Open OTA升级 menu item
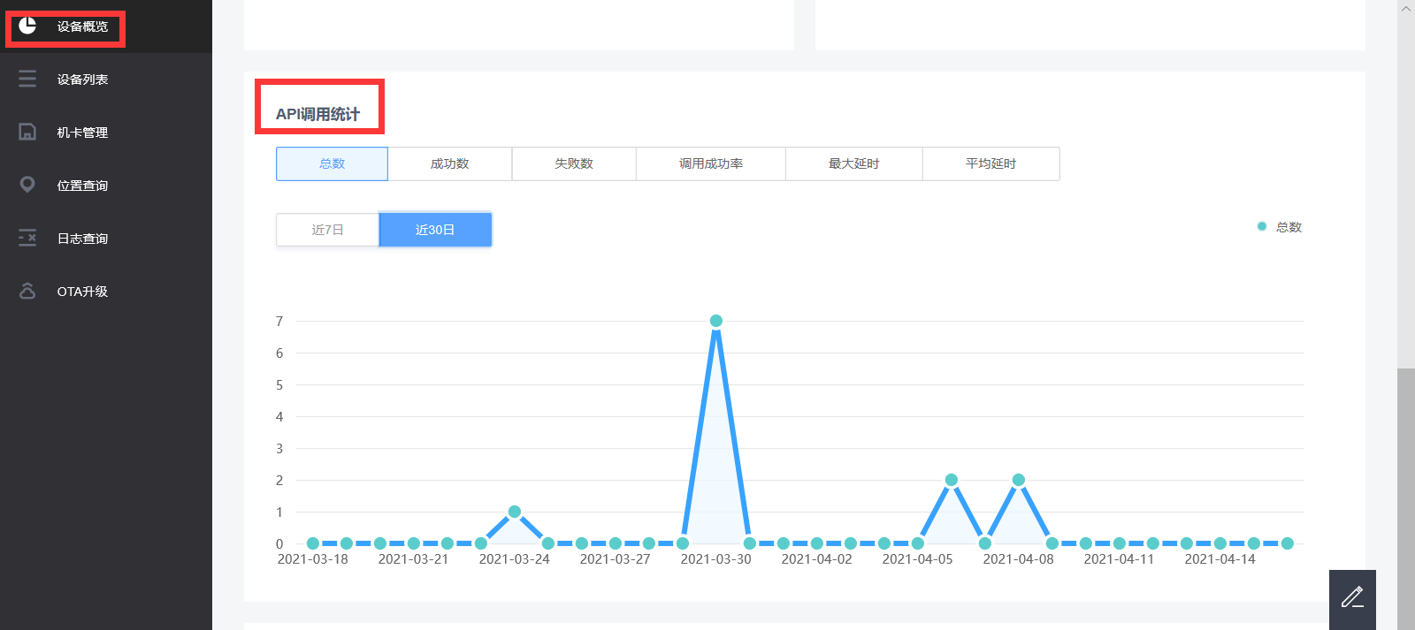 pyautogui.click(x=106, y=292)
